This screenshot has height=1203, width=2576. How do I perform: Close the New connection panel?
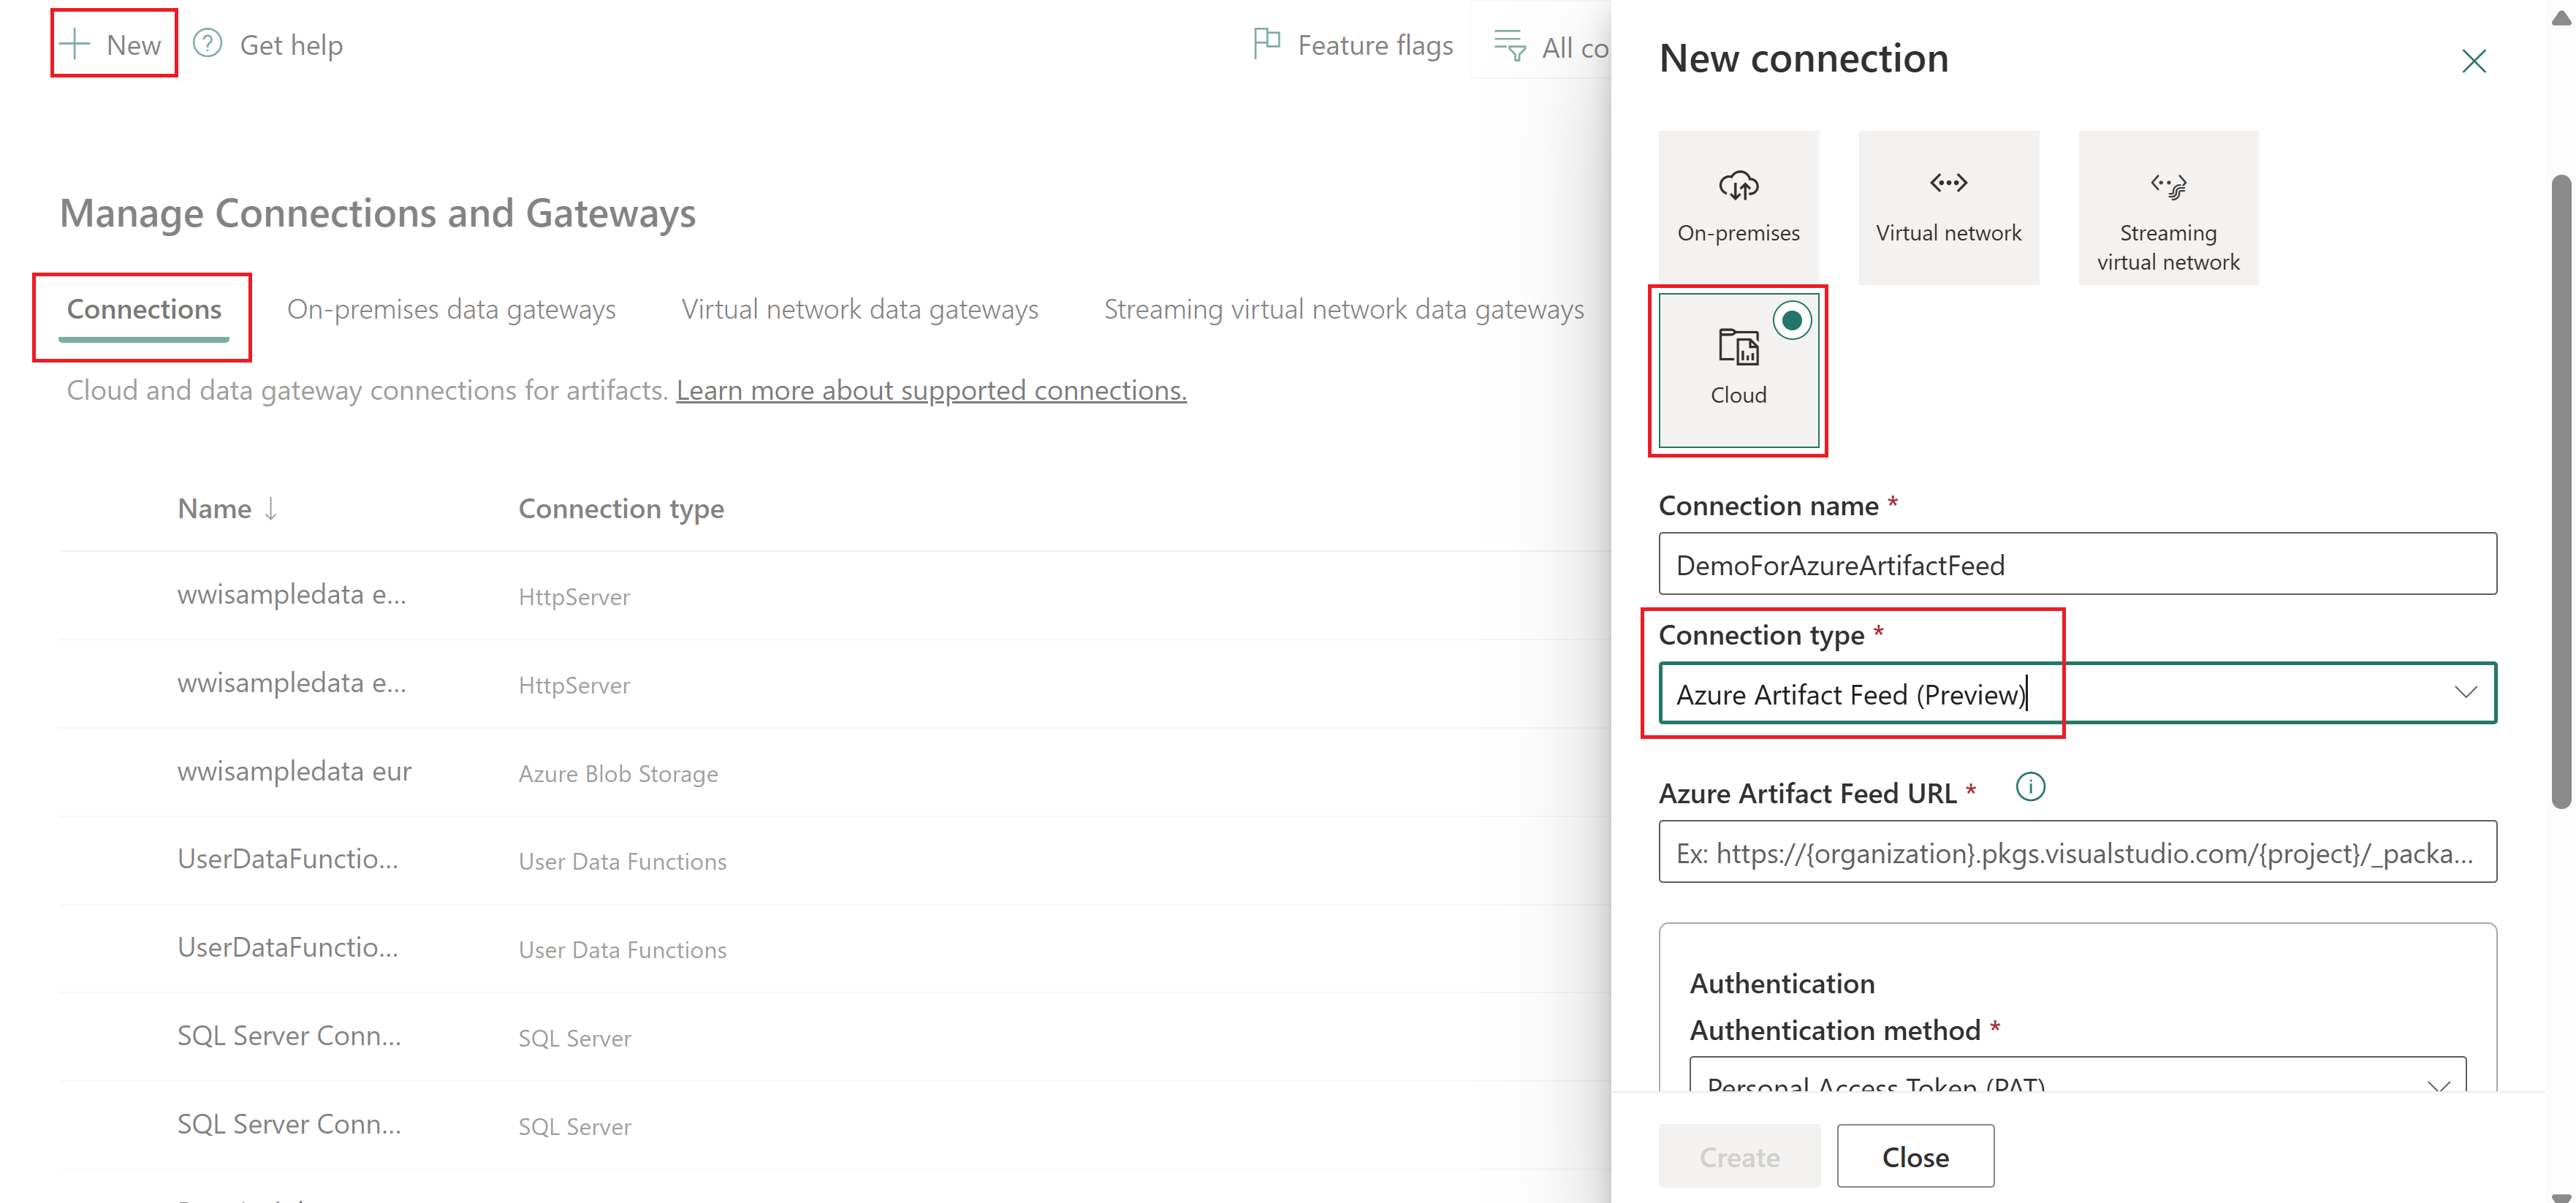click(2473, 61)
